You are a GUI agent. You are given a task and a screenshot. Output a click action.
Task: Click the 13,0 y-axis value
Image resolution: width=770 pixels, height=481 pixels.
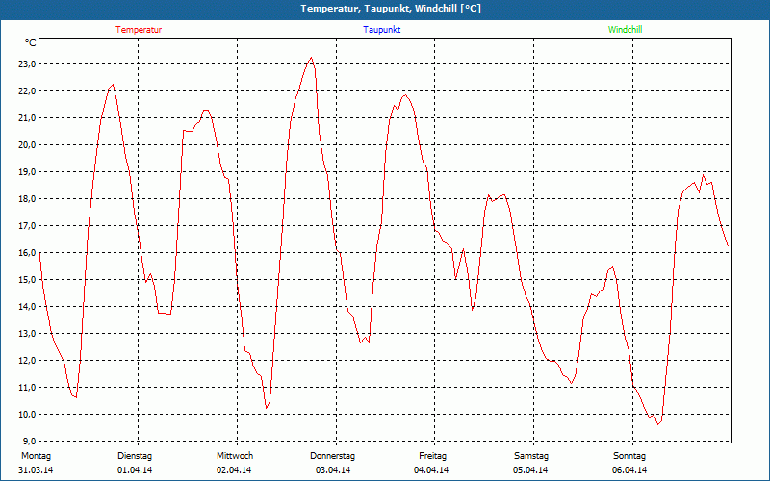tap(28, 334)
